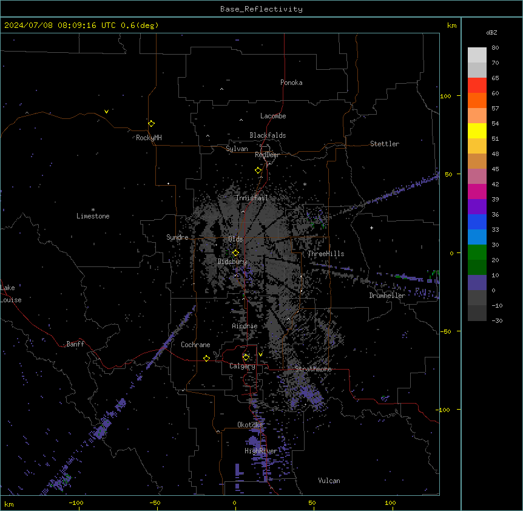Click the yellow diamond marker above Calgary

tap(246, 357)
